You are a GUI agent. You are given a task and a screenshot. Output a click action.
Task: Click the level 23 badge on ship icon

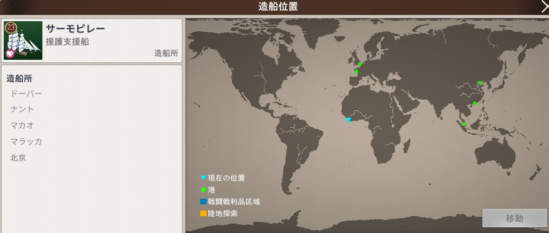pos(10,27)
